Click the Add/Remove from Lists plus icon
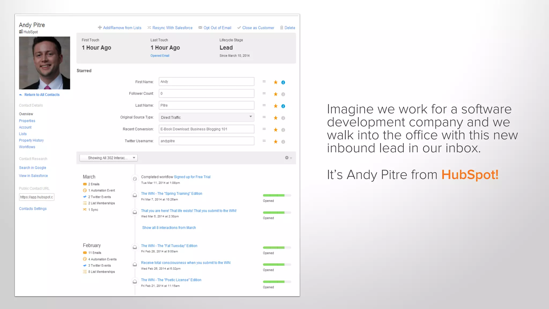Screen dimensions: 549x309 (x=100, y=28)
